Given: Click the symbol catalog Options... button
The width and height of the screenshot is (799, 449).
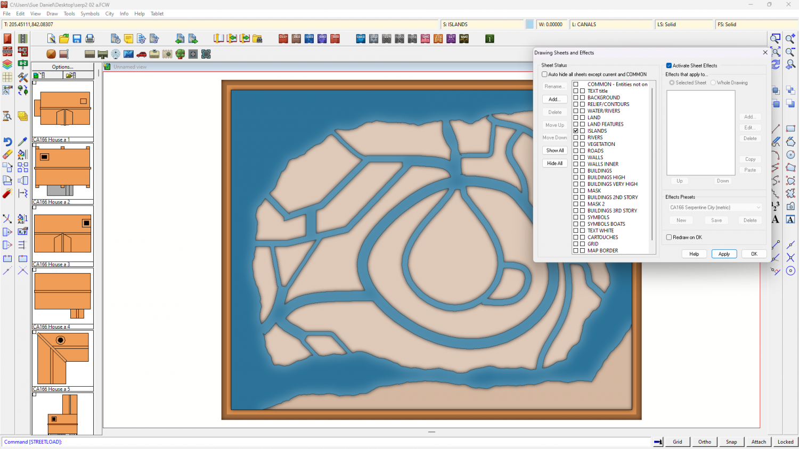Looking at the screenshot, I should pyautogui.click(x=63, y=67).
